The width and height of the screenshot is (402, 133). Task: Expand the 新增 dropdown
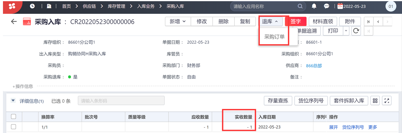click(178, 22)
